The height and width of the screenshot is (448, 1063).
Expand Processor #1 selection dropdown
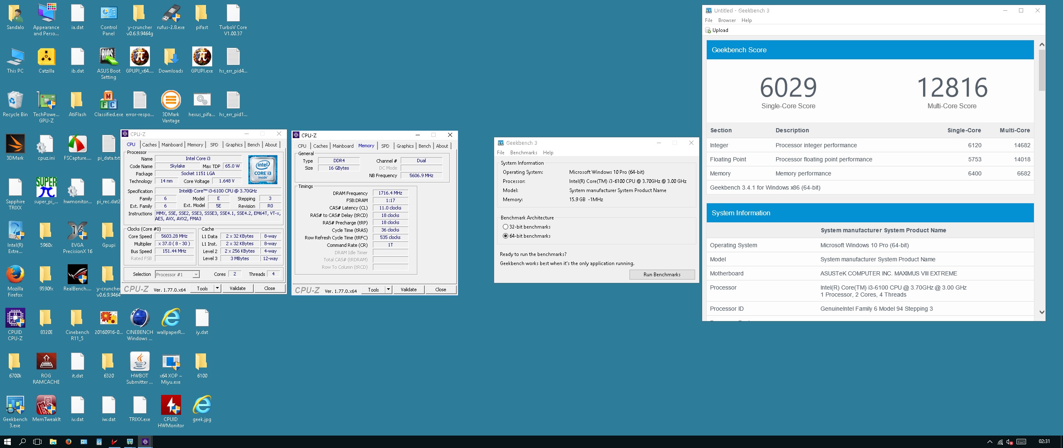pyautogui.click(x=196, y=275)
